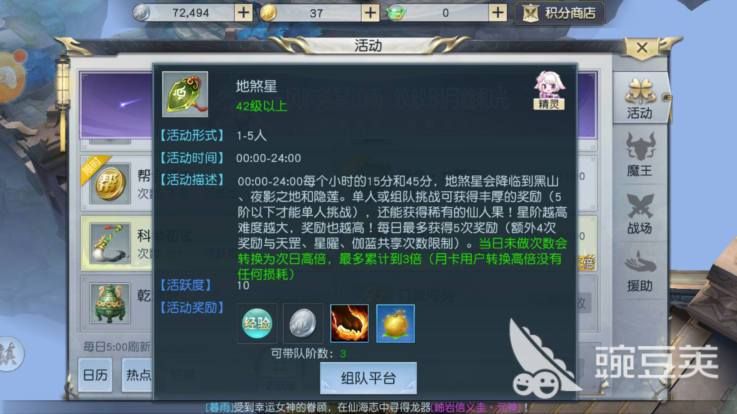The height and width of the screenshot is (414, 737).
Task: Close the 活动 activity window
Action: (x=642, y=48)
